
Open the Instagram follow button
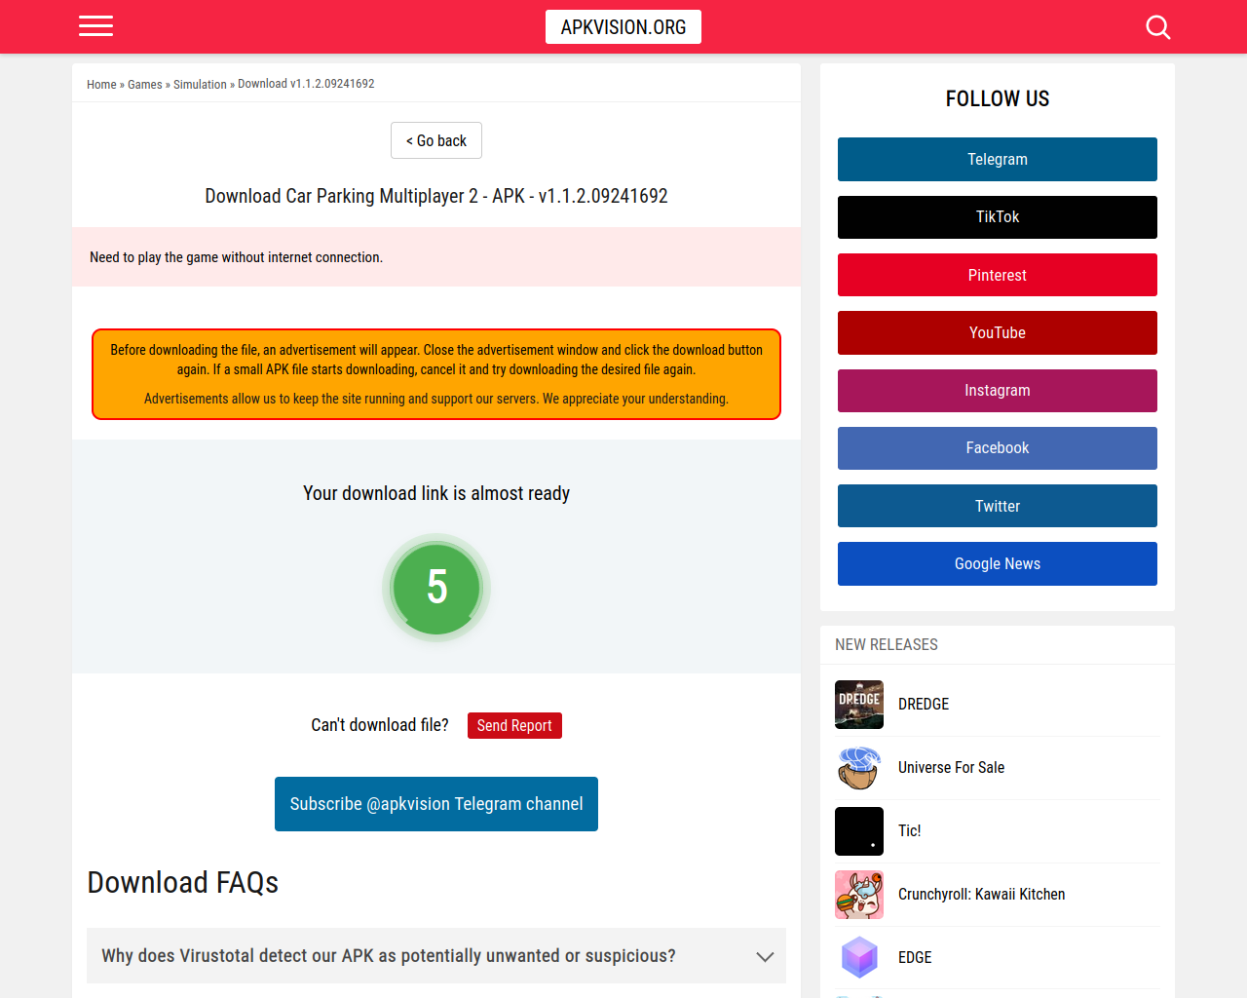pos(998,391)
